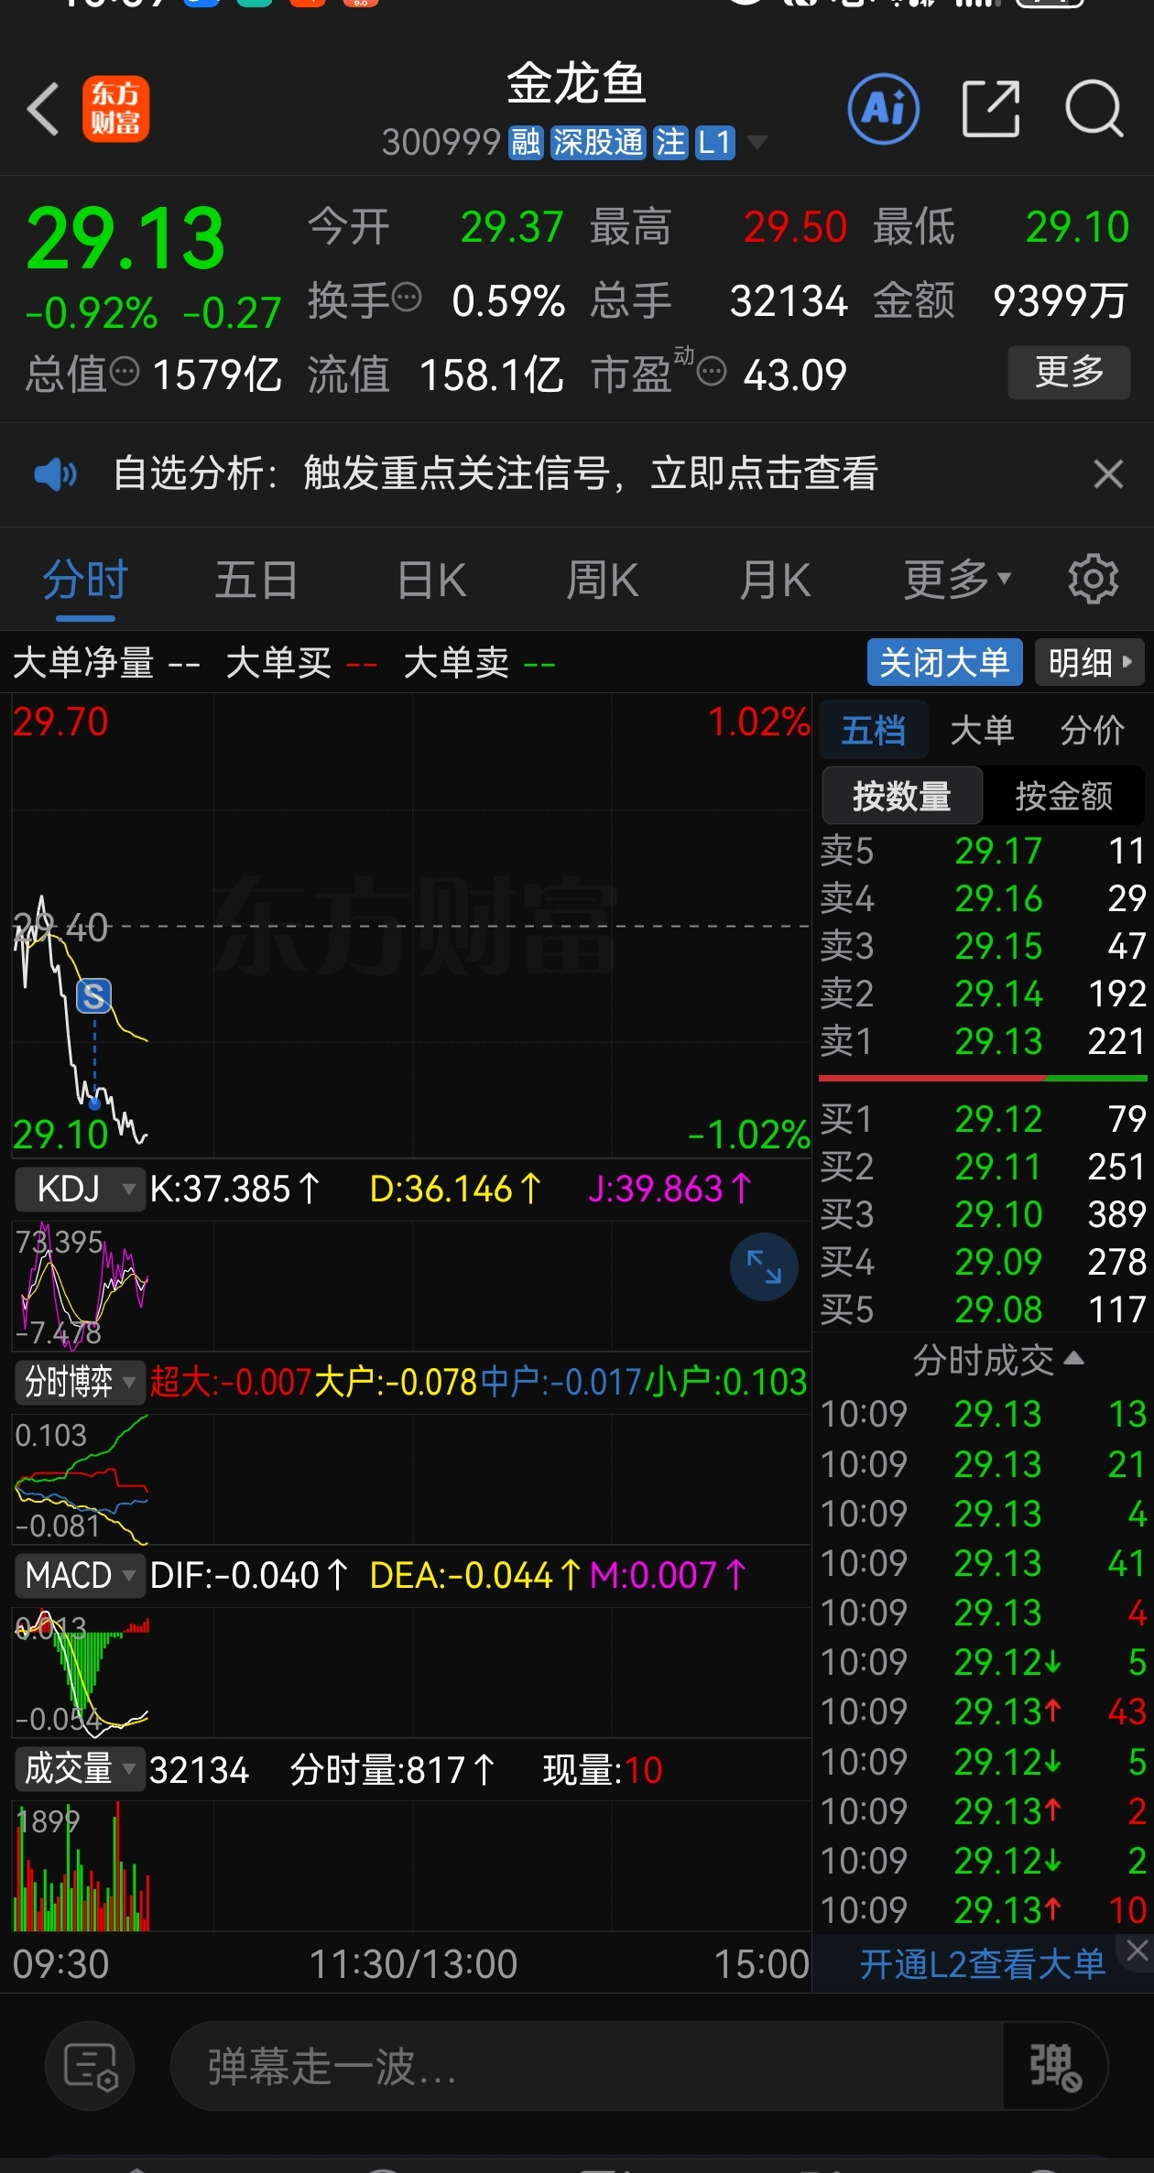1154x2173 pixels.
Task: Tap the 大单净量 label
Action: tap(83, 662)
